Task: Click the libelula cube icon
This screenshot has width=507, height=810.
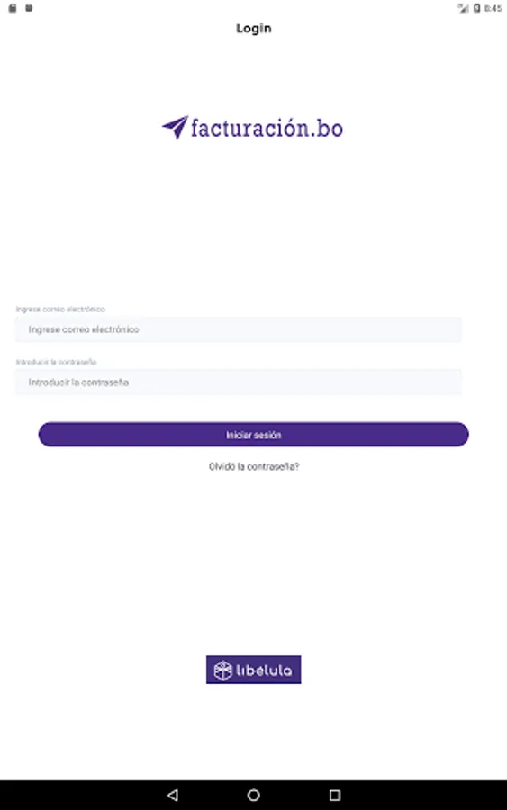Action: tap(222, 670)
